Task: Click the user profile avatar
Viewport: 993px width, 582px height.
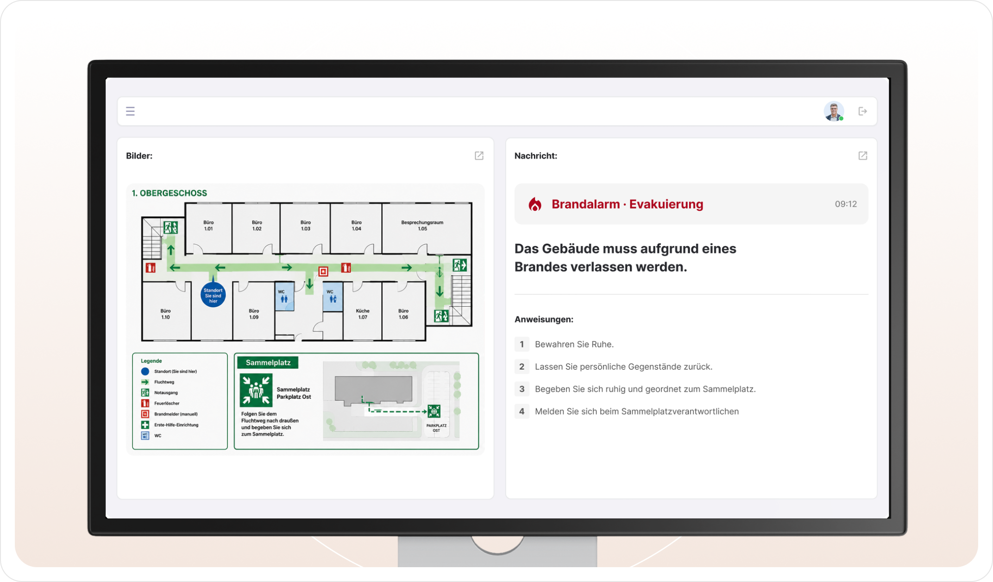Action: (x=834, y=111)
